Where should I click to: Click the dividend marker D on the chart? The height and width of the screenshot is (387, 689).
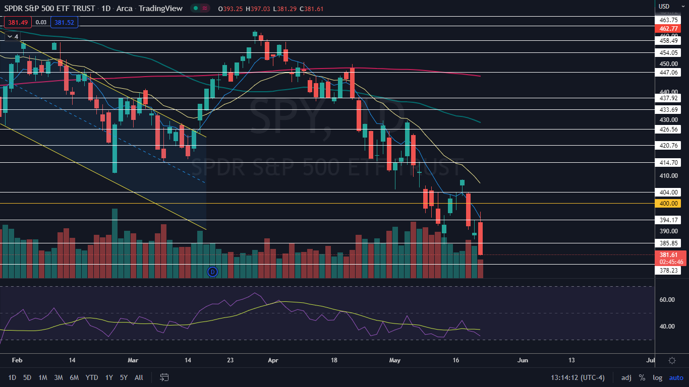tap(212, 272)
